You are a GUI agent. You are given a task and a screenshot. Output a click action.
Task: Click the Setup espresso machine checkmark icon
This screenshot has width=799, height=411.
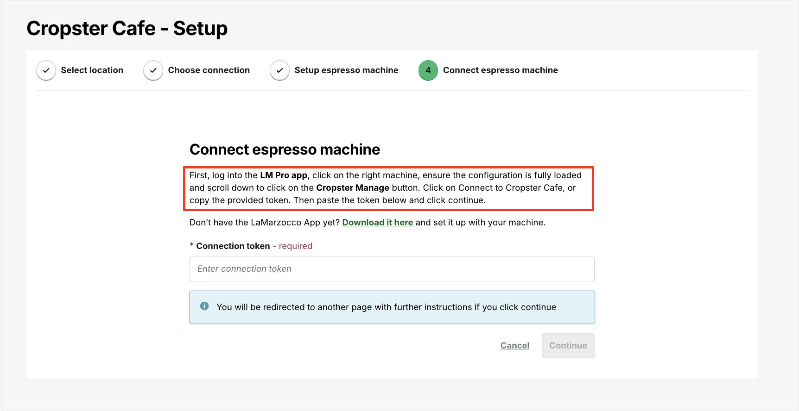pos(279,70)
